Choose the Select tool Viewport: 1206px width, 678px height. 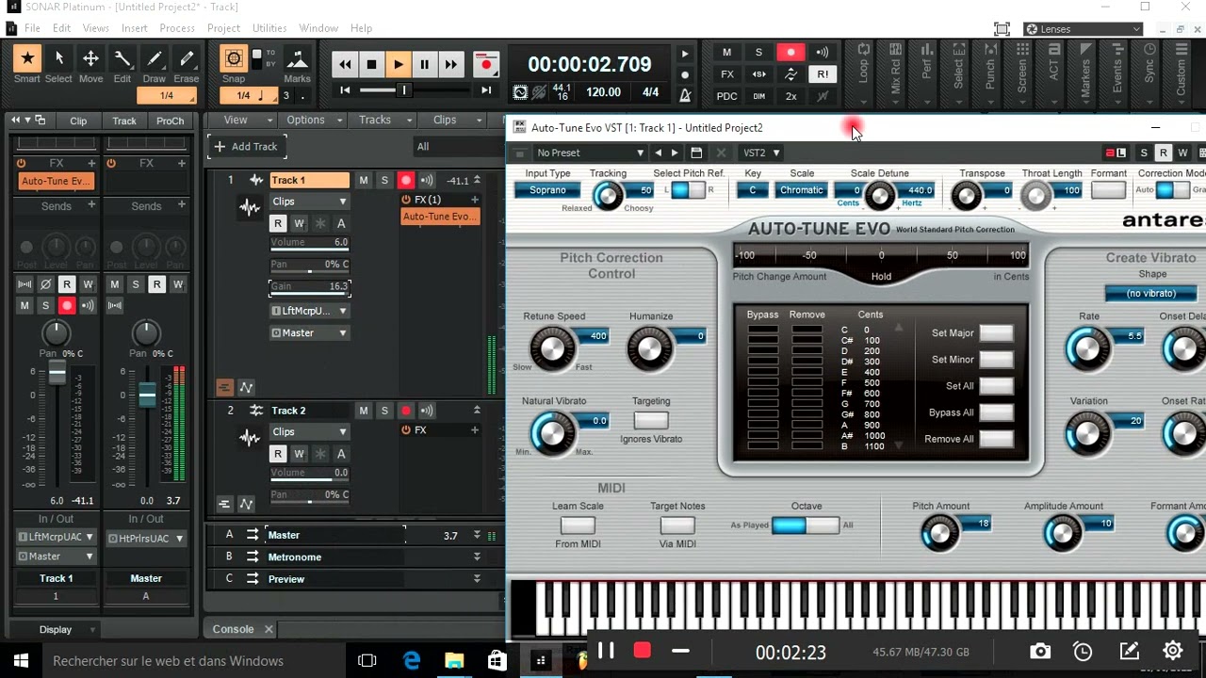pyautogui.click(x=58, y=59)
